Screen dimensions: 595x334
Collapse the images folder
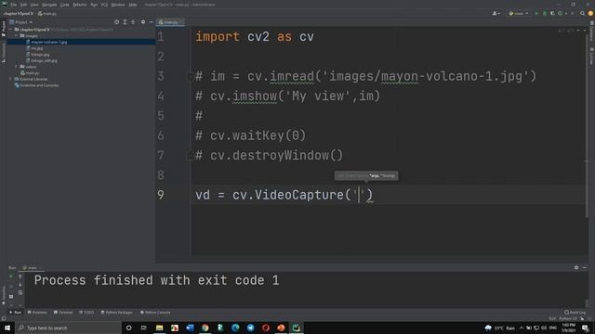(x=17, y=35)
